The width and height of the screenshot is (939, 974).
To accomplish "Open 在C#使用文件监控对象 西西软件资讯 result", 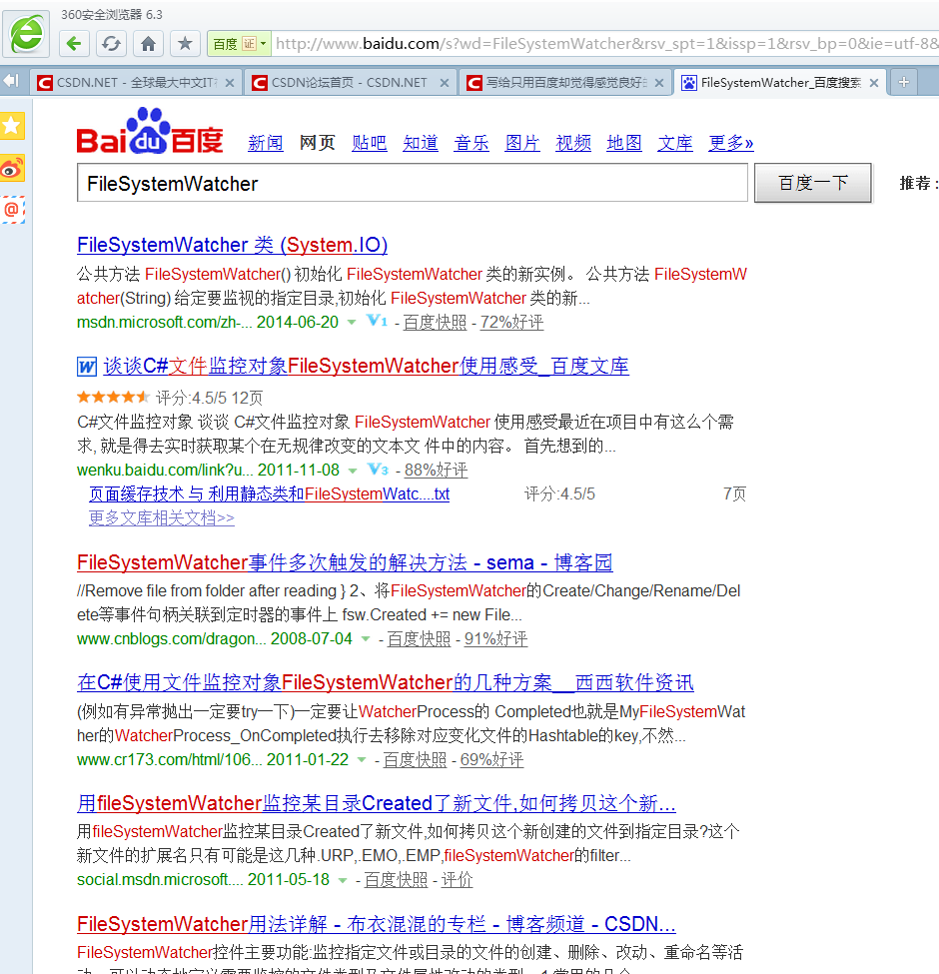I will coord(385,682).
